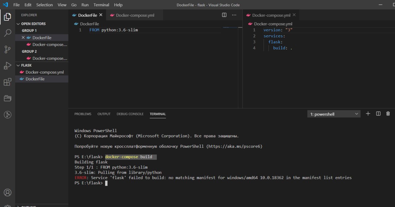Click the 'build: .' line in the compose file

coord(283,48)
